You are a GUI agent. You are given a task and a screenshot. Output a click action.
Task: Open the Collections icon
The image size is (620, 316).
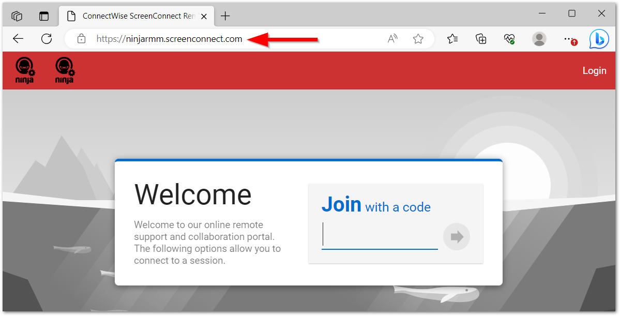pyautogui.click(x=481, y=39)
